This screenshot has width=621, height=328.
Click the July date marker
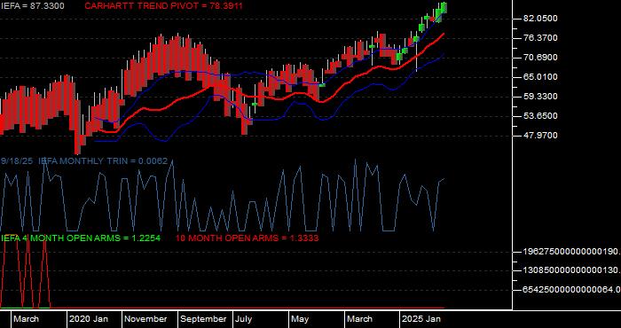click(244, 319)
